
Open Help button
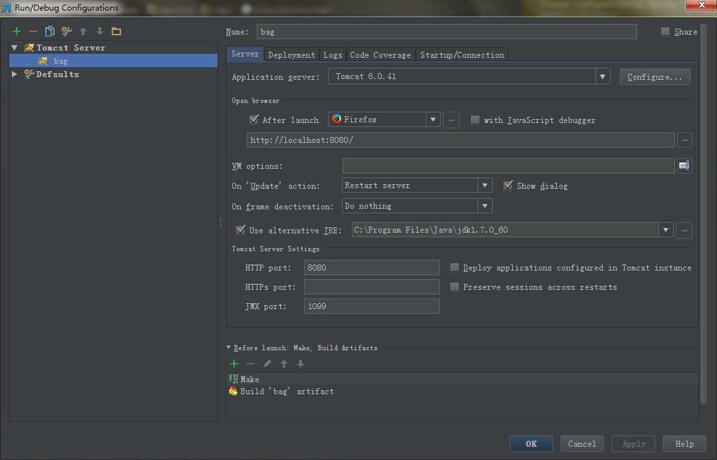(x=684, y=443)
